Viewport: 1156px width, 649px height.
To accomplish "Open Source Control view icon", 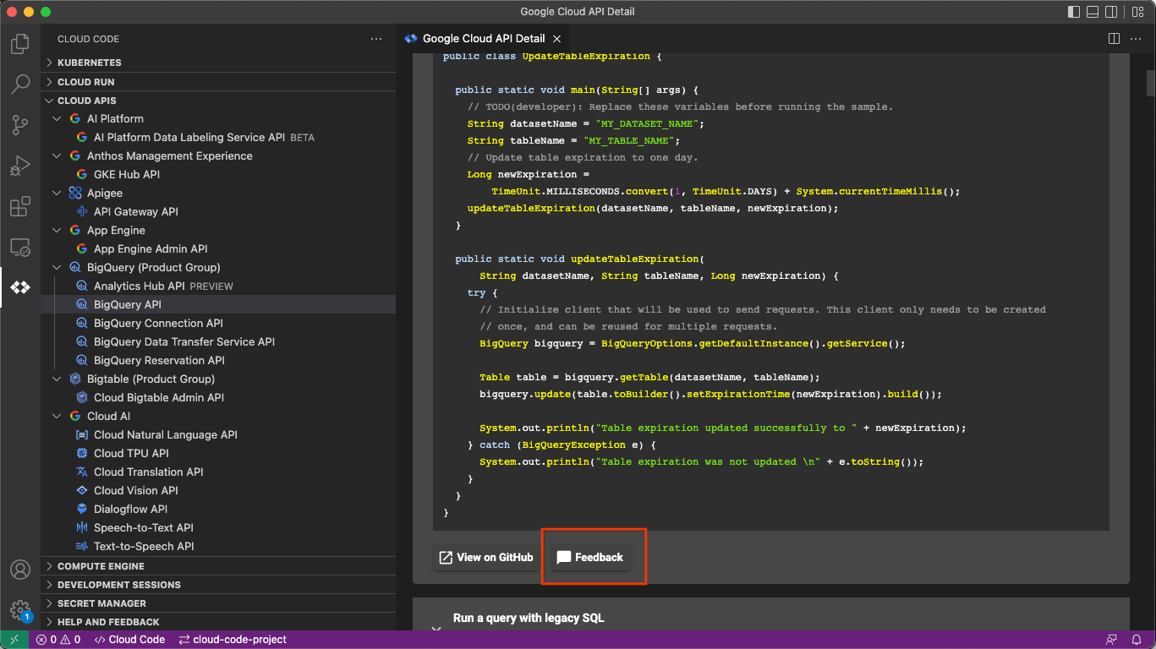I will click(20, 125).
